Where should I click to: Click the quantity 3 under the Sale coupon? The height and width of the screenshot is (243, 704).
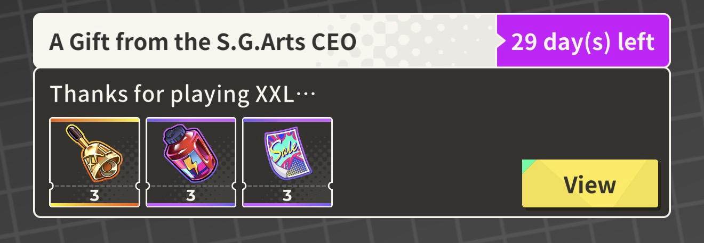click(287, 195)
